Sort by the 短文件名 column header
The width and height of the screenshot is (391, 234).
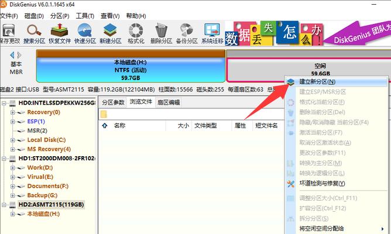[x=266, y=126]
